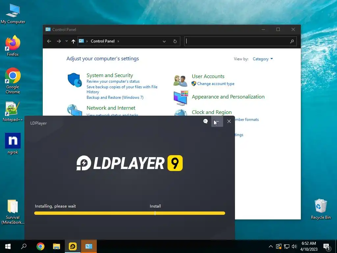Image resolution: width=337 pixels, height=253 pixels.
Task: Open the My Computer desktop icon
Action: point(13,14)
